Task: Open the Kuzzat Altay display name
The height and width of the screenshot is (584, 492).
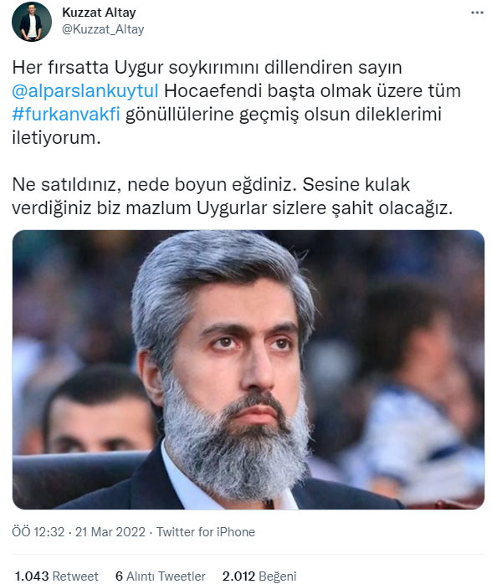Action: (x=99, y=13)
